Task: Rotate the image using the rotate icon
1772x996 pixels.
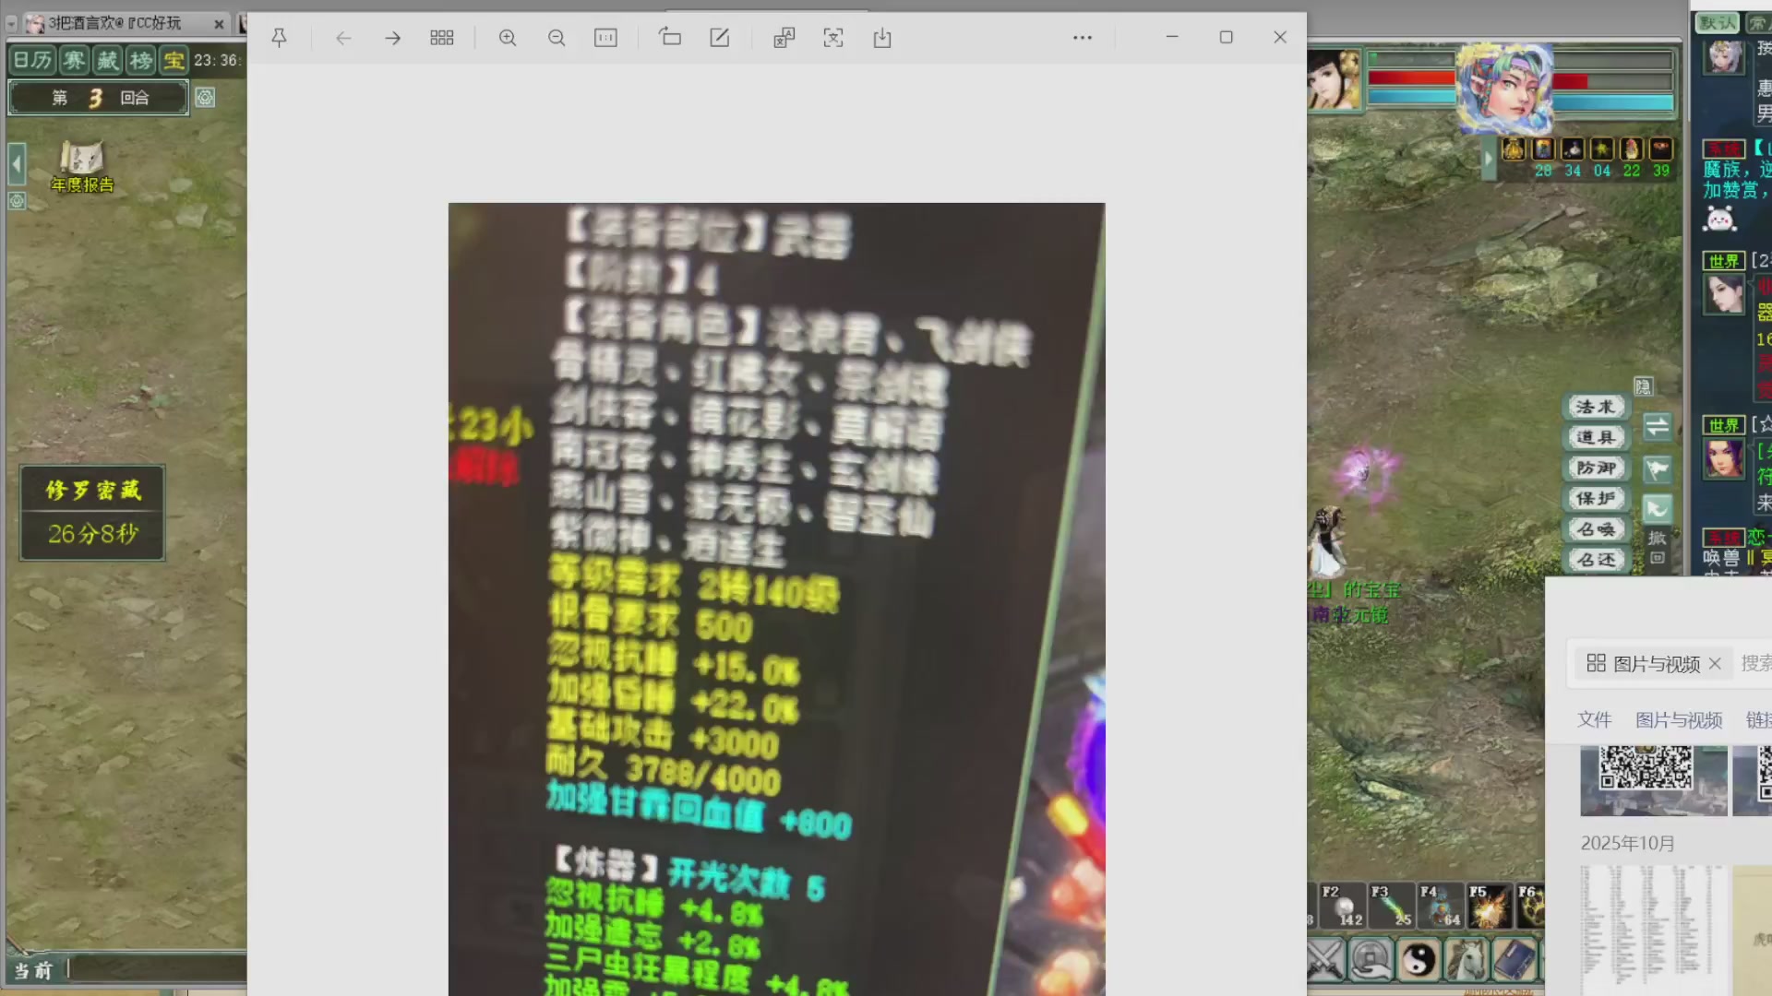Action: (670, 38)
